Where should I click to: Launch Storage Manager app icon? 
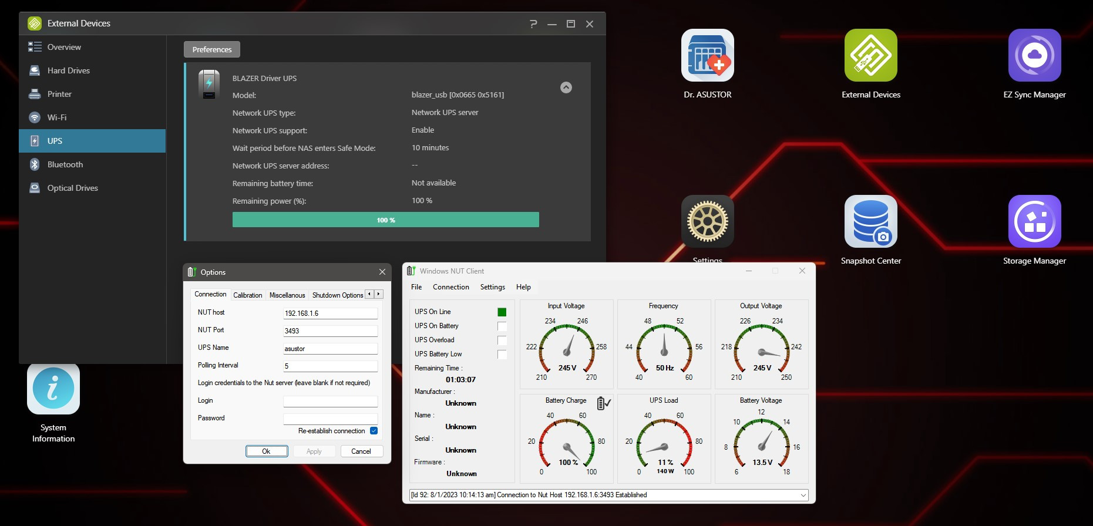pyautogui.click(x=1034, y=221)
